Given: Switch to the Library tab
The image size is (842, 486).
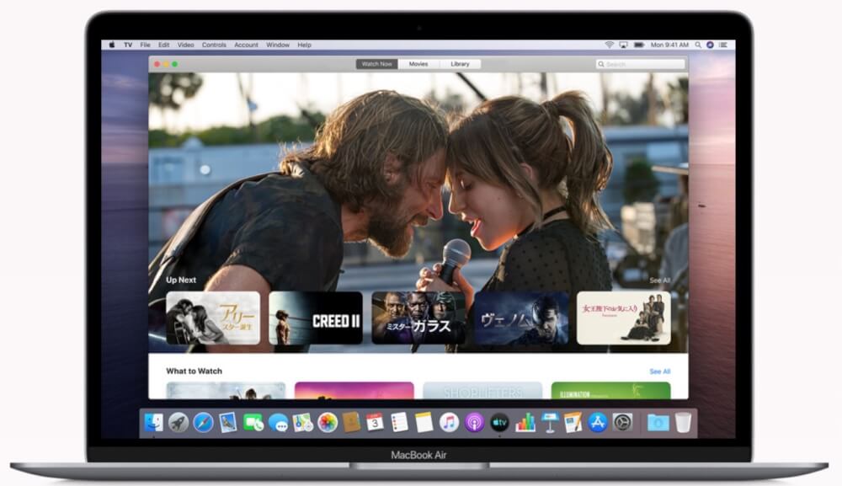Looking at the screenshot, I should click(460, 64).
